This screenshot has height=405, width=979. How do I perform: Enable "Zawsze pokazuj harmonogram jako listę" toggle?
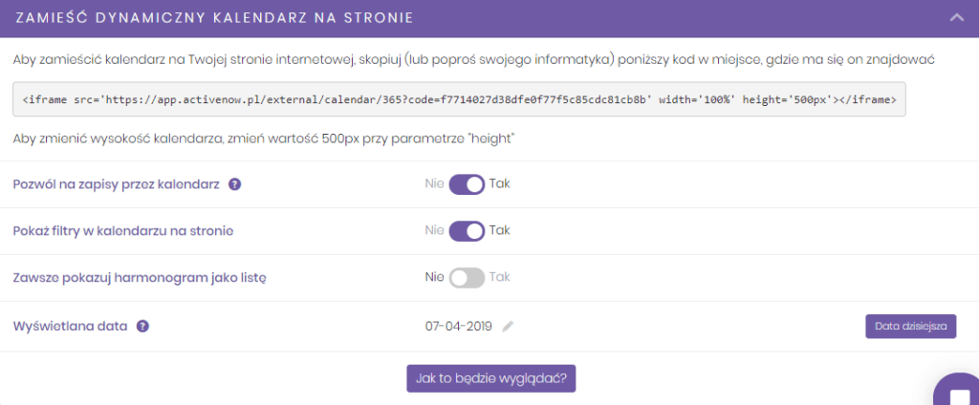(467, 278)
